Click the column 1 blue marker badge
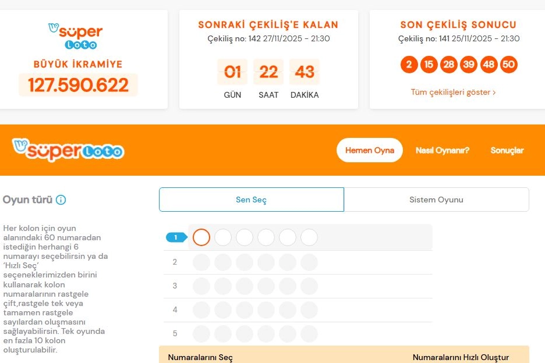The width and height of the screenshot is (545, 363). (x=176, y=237)
